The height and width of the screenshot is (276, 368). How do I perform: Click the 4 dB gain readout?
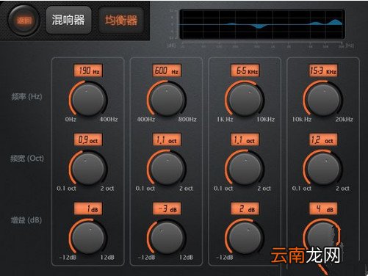point(323,208)
